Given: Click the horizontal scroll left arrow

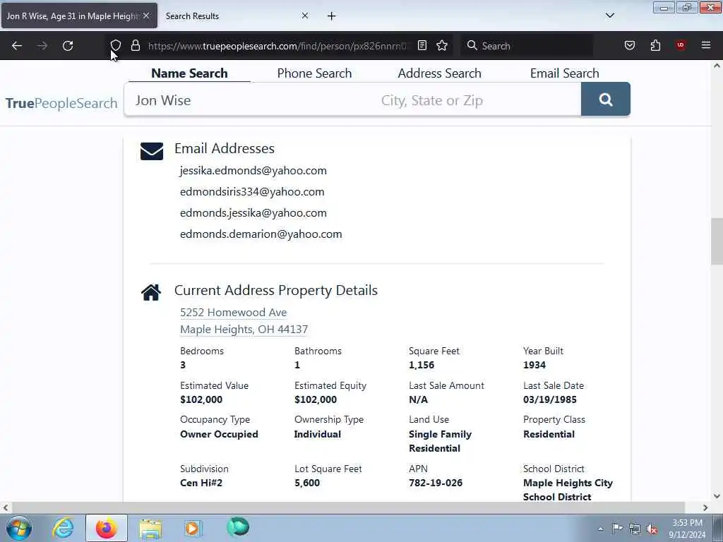Looking at the screenshot, I should point(6,507).
